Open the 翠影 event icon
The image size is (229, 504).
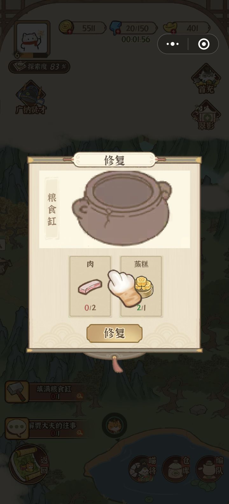[206, 115]
